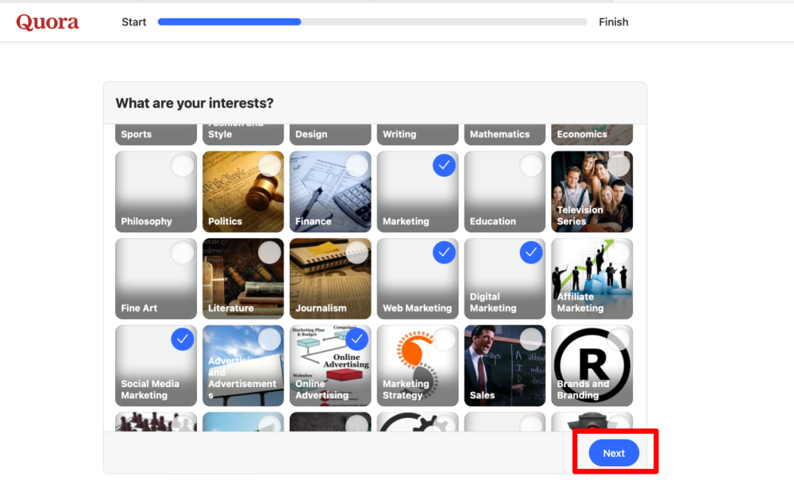Screen dimensions: 794x483
Task: Click the onboarding progress bar
Action: (x=372, y=21)
